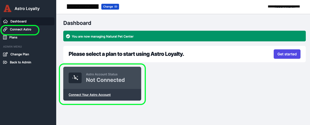Click the Change Plan pencil icon
The image size is (310, 125).
pyautogui.click(x=5, y=54)
